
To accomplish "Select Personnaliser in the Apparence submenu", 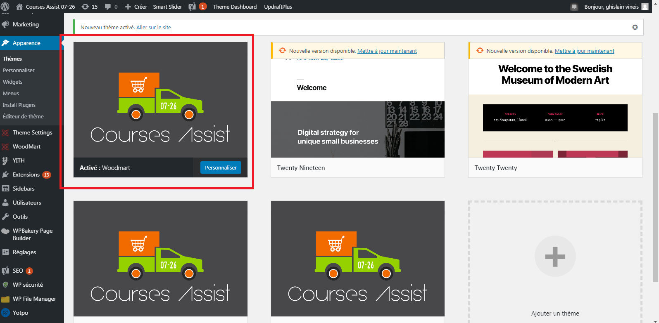I will pos(19,70).
